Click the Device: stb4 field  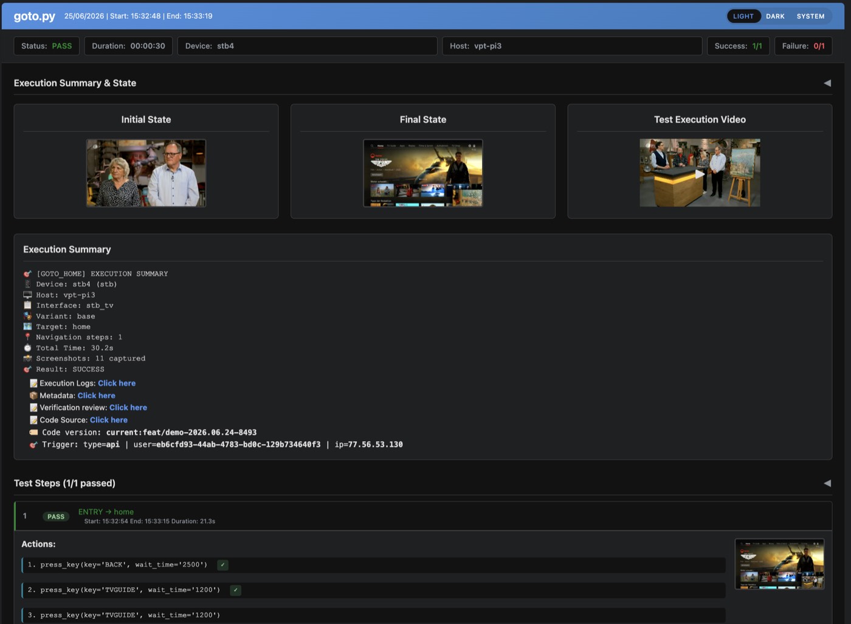(x=307, y=46)
